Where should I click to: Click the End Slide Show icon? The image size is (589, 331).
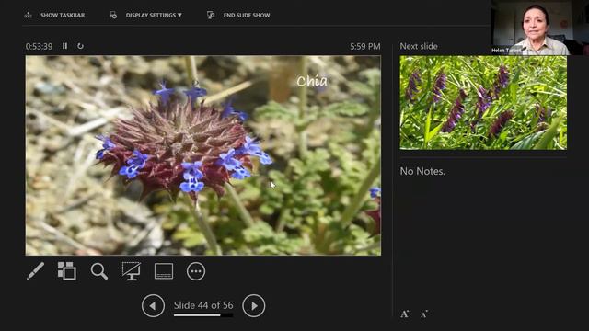[x=211, y=15]
